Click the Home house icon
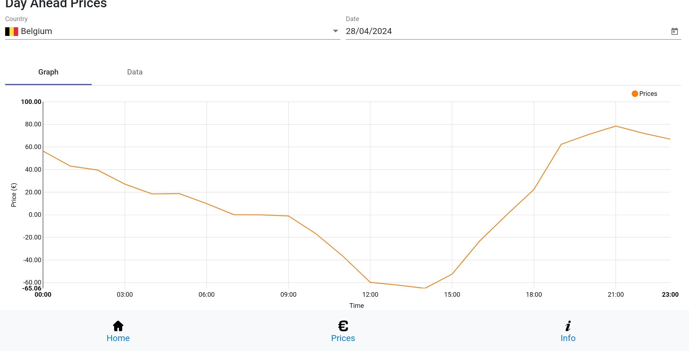The width and height of the screenshot is (689, 351). (118, 326)
